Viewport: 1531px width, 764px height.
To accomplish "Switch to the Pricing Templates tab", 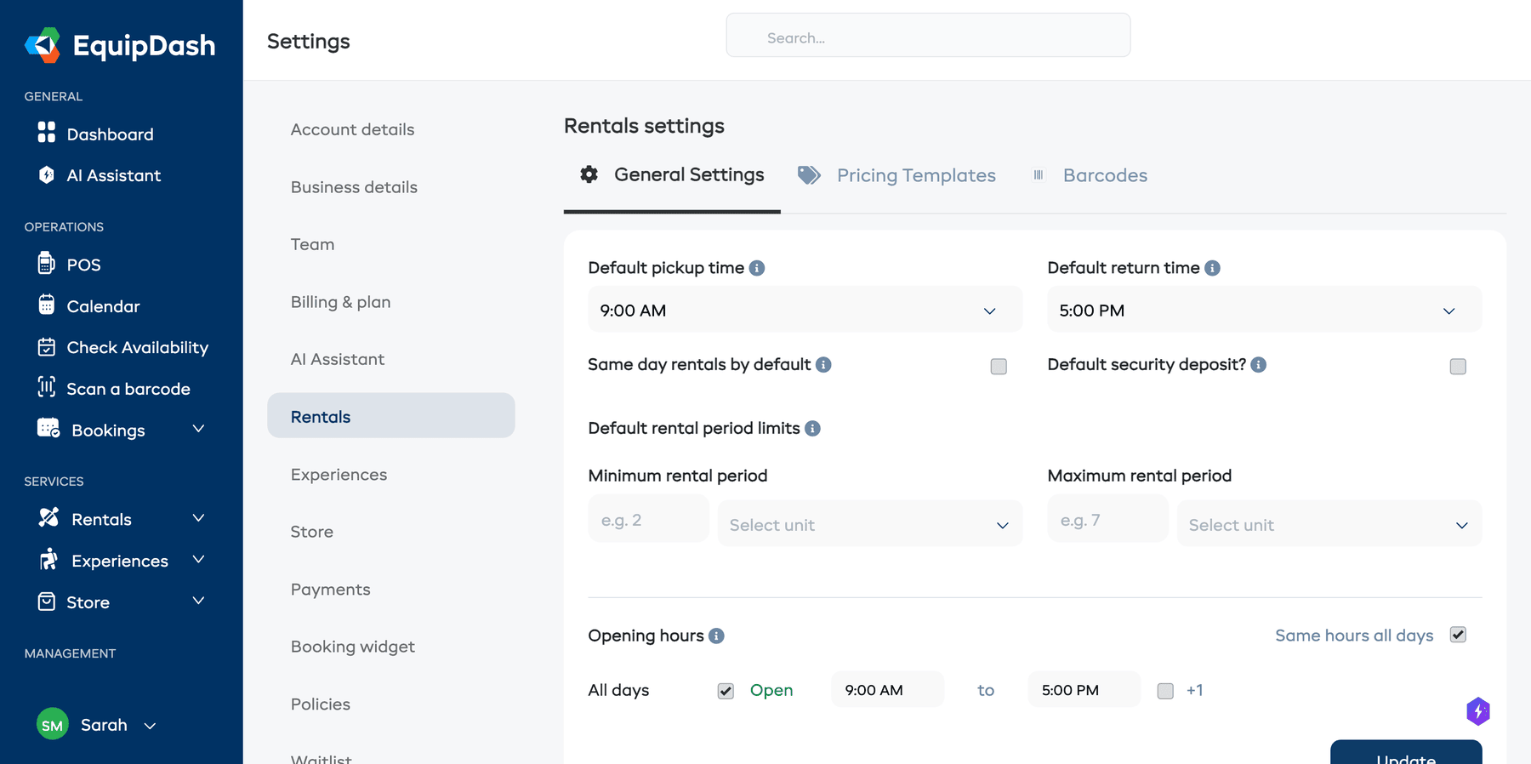I will point(915,175).
